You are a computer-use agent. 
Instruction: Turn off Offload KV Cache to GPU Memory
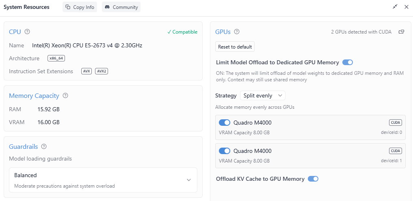(313, 179)
